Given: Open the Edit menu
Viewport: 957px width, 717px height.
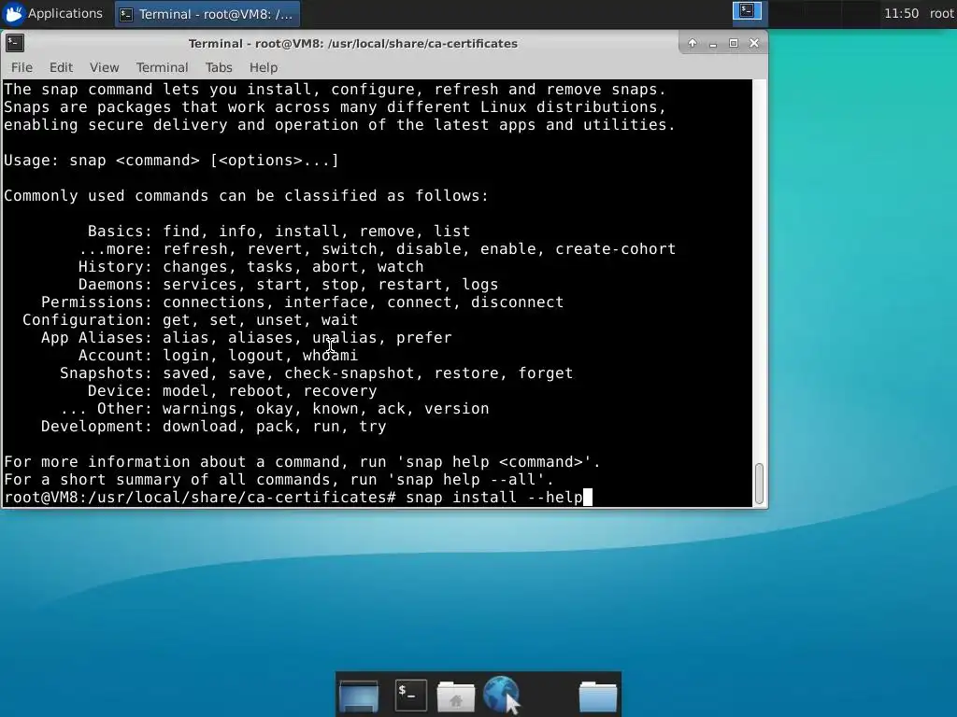Looking at the screenshot, I should coord(61,67).
